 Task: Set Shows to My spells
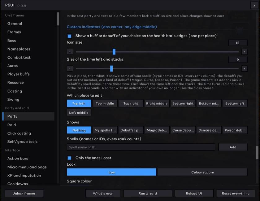coord(105,130)
